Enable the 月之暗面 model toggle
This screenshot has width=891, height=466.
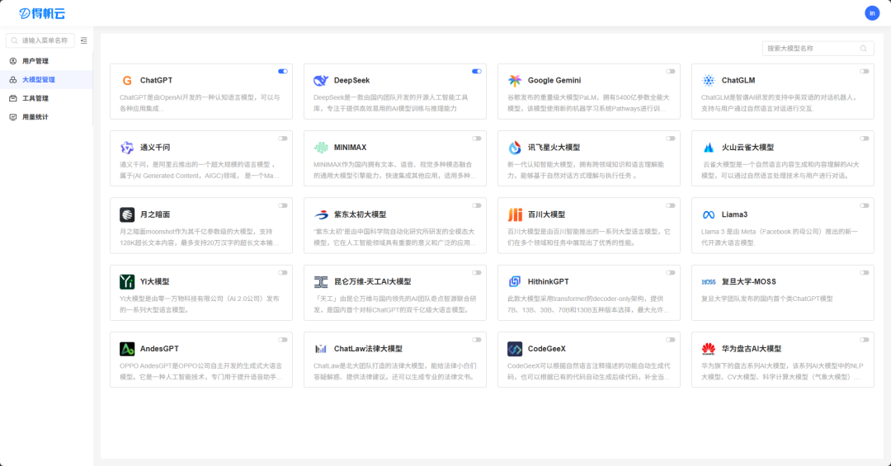coord(283,205)
